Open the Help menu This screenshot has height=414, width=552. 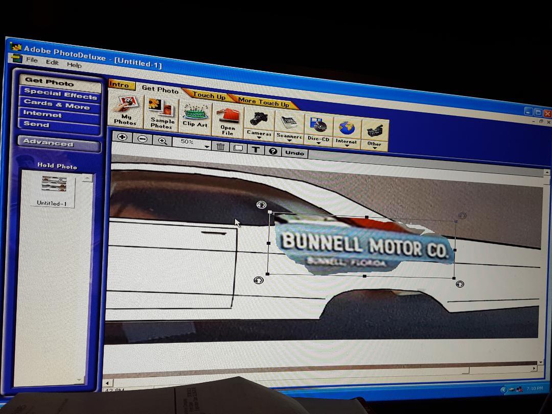(x=74, y=65)
